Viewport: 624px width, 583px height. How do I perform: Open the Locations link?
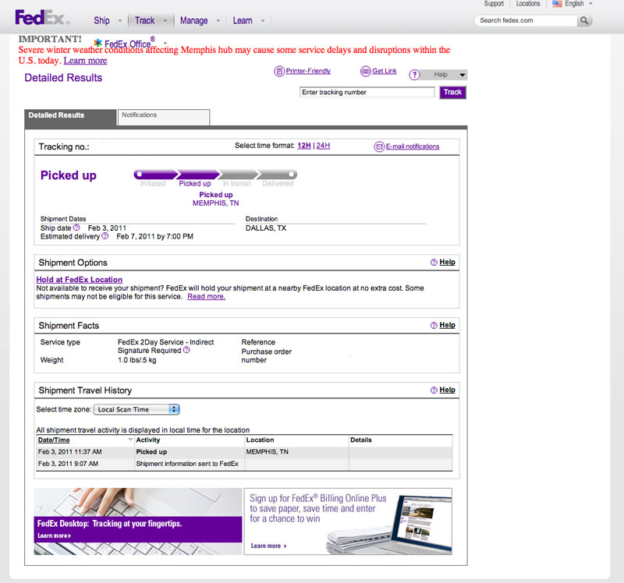[528, 4]
